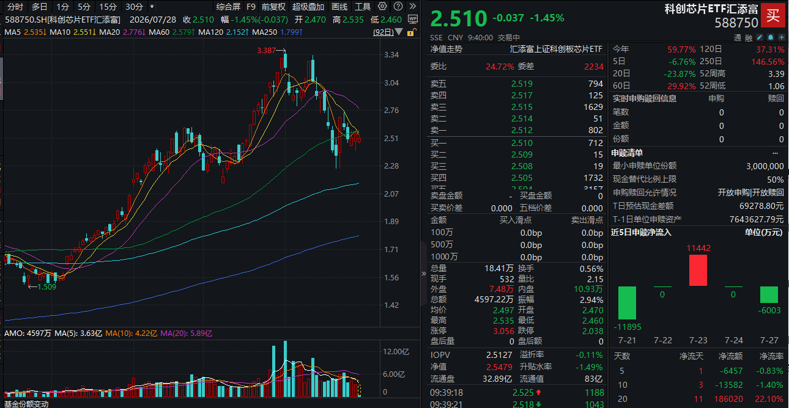This screenshot has height=408, width=789.
Task: Open 综合屏 composite screen view
Action: [228, 7]
